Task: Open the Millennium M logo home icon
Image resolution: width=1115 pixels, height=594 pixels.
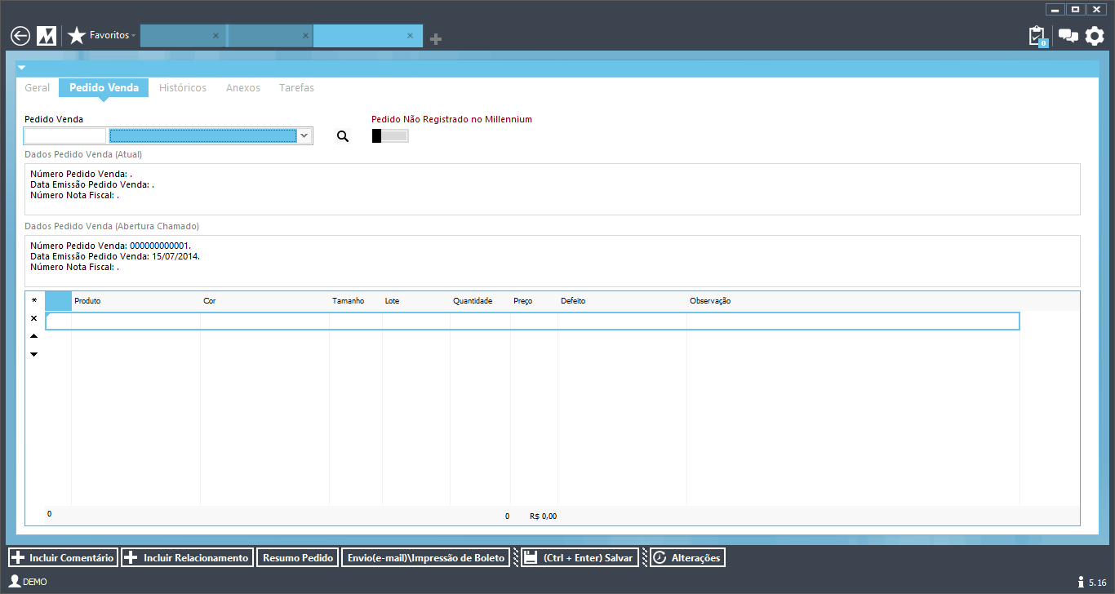Action: (47, 36)
